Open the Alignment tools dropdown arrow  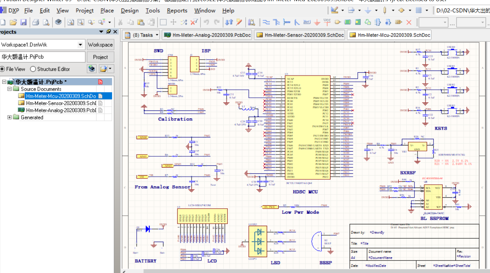tap(359, 10)
